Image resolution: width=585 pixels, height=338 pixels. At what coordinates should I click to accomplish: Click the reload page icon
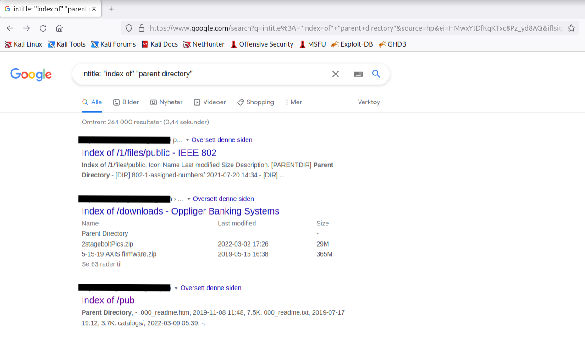click(x=43, y=28)
